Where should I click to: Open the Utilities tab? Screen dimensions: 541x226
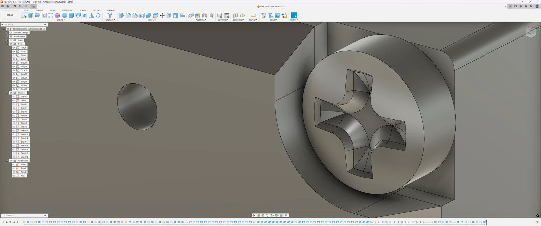[x=97, y=10]
